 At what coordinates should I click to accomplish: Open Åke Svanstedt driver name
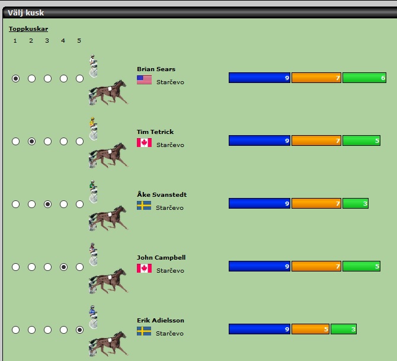pos(162,194)
